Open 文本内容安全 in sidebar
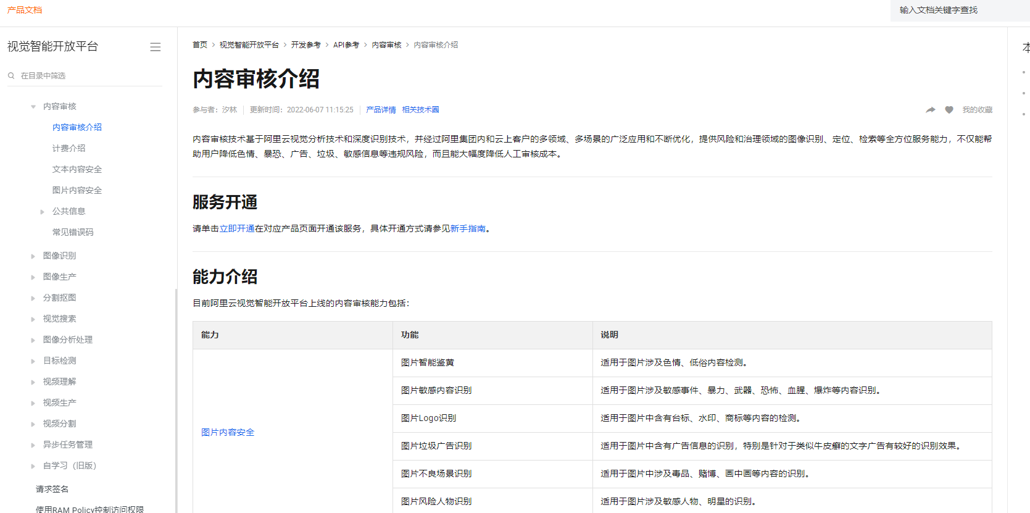 click(x=77, y=169)
